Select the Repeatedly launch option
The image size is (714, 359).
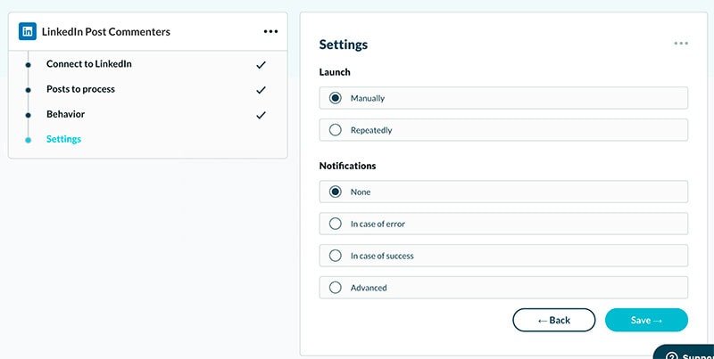tap(503, 130)
